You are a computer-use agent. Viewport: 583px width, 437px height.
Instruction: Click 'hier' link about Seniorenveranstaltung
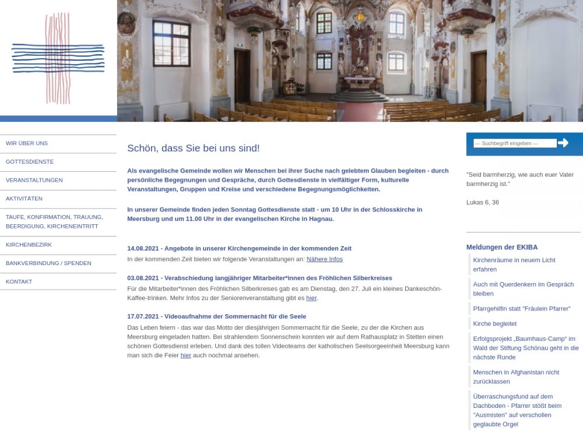(311, 298)
